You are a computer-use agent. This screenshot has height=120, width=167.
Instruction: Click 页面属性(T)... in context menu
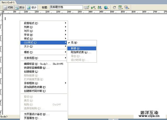(33, 118)
